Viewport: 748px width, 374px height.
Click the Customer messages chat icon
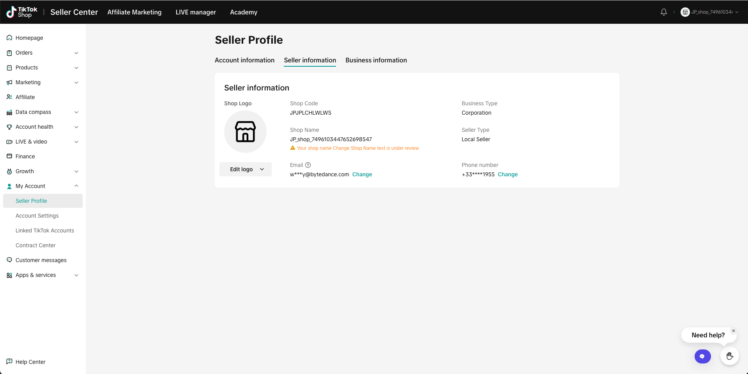coord(9,260)
